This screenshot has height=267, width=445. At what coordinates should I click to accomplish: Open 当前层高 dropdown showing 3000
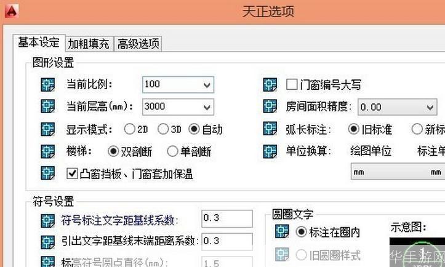[x=178, y=107]
